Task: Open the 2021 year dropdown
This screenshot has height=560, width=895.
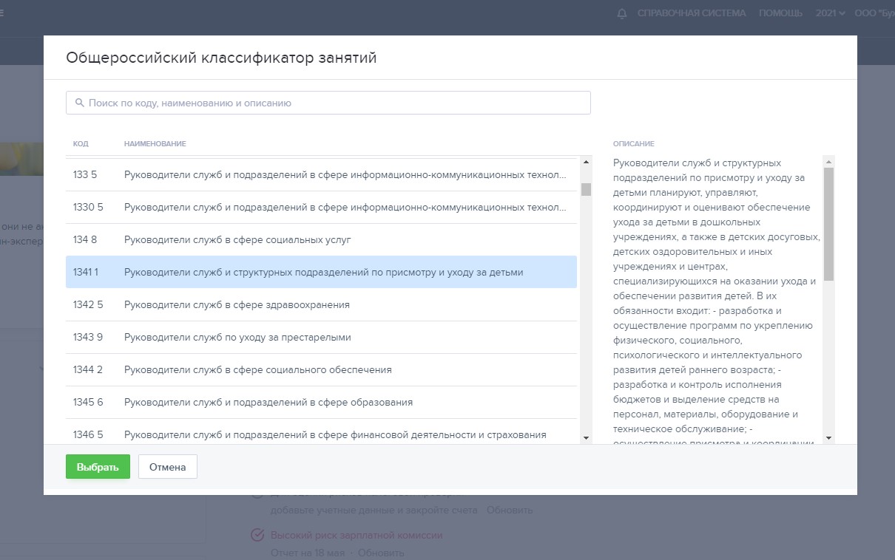Action: pos(830,13)
